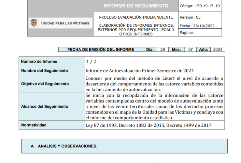Click the 'Objetivo del Seguimiento' label
Image resolution: width=241 pixels, height=163 pixels.
pos(45,84)
